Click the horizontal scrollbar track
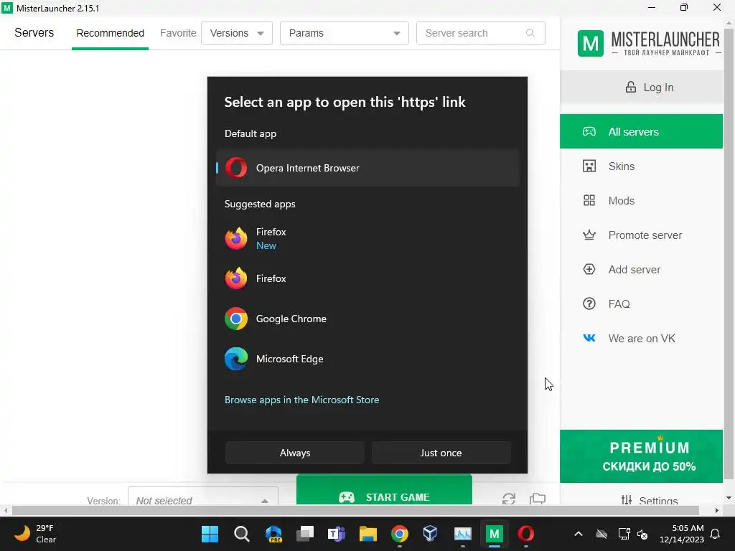The height and width of the screenshot is (551, 735). 355,510
